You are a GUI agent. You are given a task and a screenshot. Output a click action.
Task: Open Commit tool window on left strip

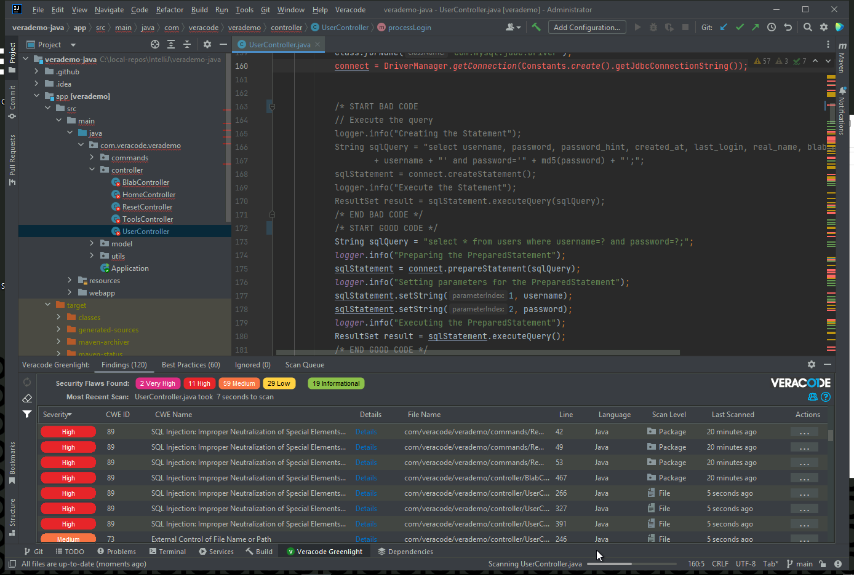(x=12, y=102)
